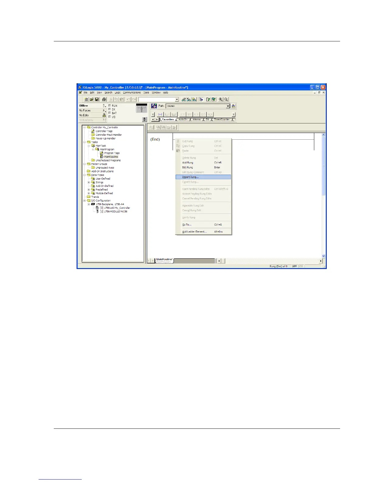Choose Add Rung from context menu
The width and height of the screenshot is (372, 482).
click(x=203, y=162)
